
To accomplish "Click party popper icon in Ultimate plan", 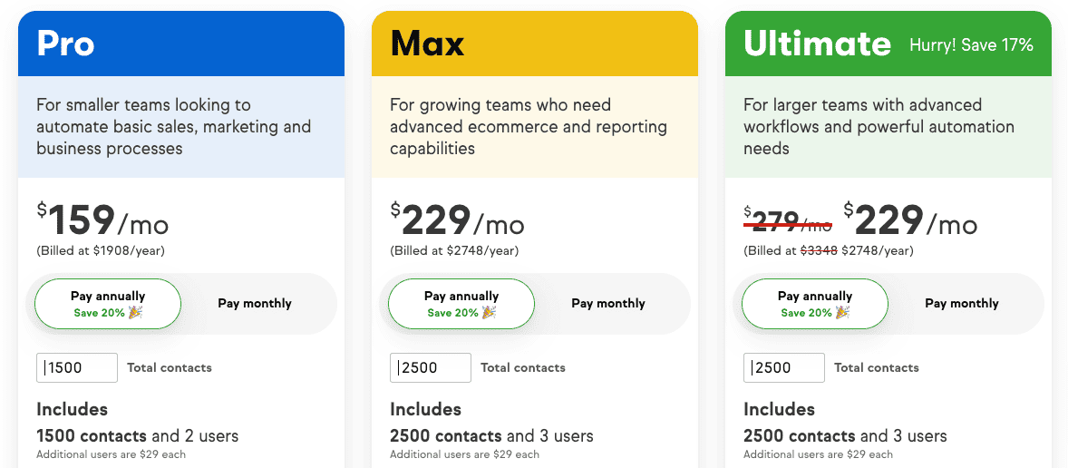I will [842, 313].
